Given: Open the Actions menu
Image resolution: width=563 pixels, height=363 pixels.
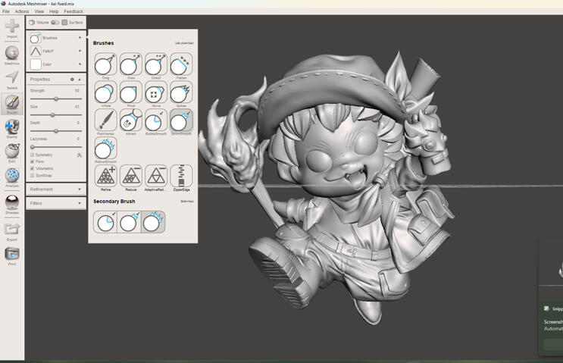Looking at the screenshot, I should pos(21,11).
